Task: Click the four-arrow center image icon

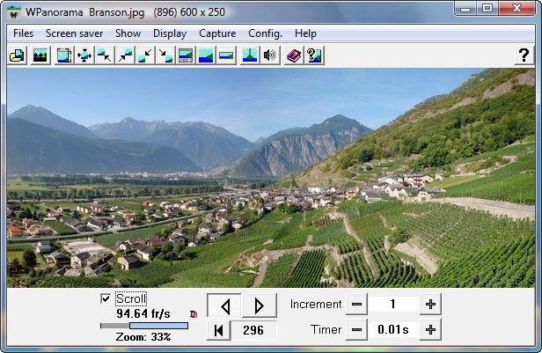Action: tap(84, 55)
